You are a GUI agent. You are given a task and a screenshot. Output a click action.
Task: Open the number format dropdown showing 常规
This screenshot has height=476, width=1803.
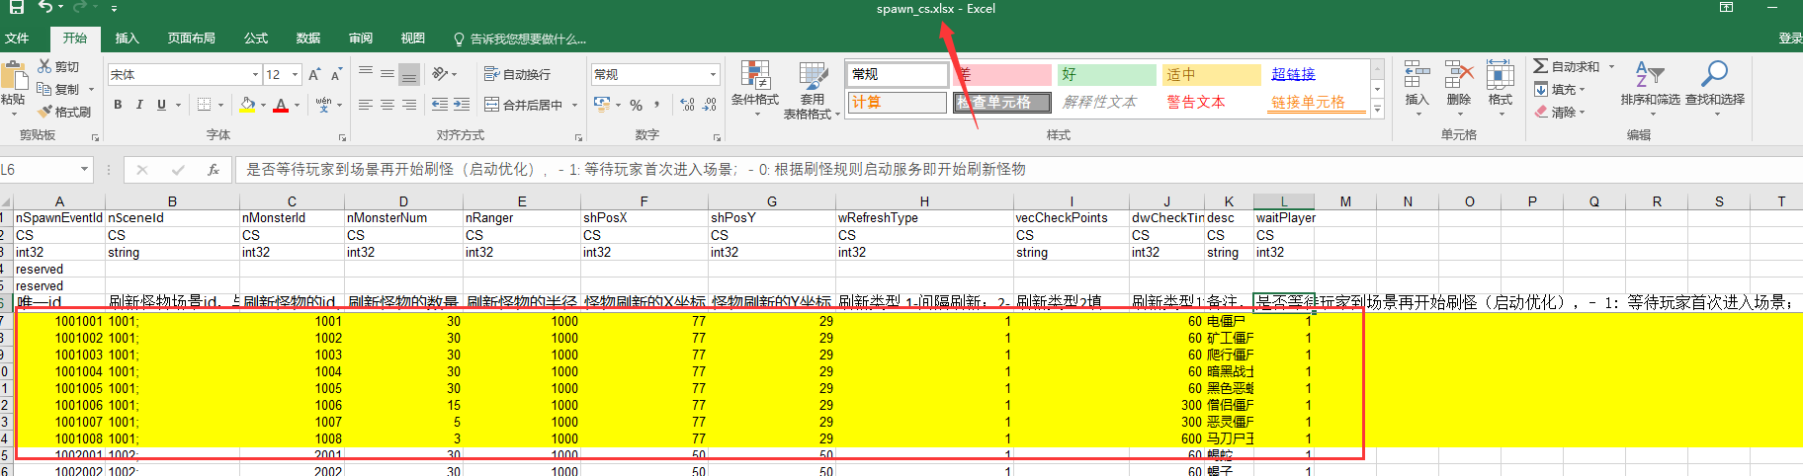[713, 75]
